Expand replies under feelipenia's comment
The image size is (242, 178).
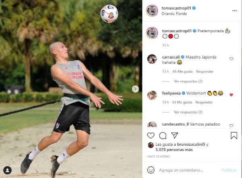(188, 112)
